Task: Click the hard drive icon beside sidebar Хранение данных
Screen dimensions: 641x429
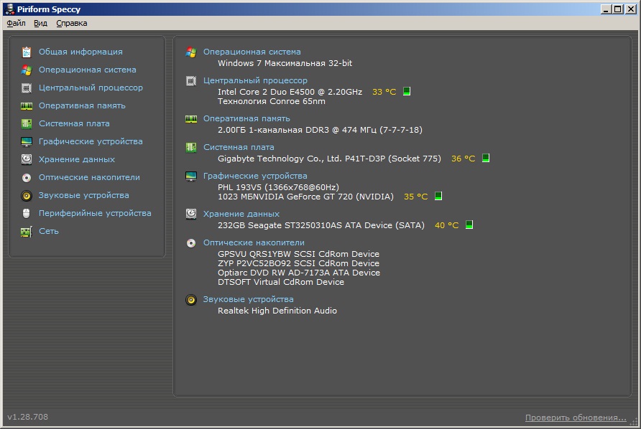Action: (x=26, y=159)
